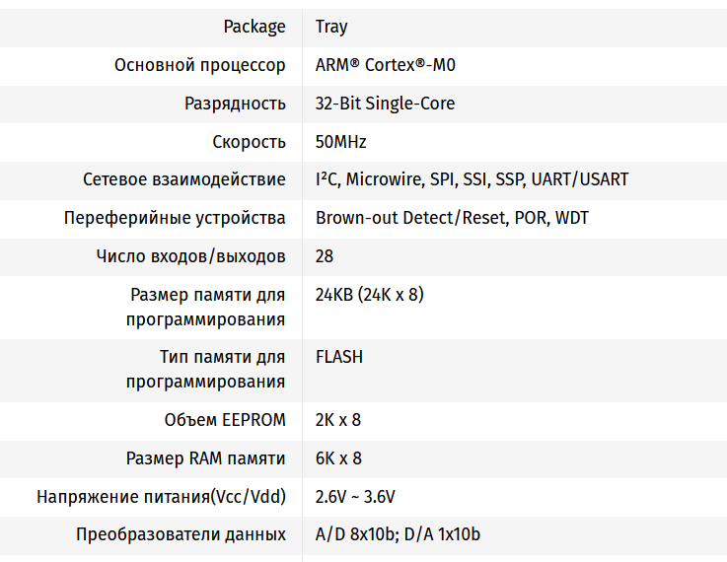Click the "Число входов/выходов" label
Screen dimensions: 727x562
(191, 256)
